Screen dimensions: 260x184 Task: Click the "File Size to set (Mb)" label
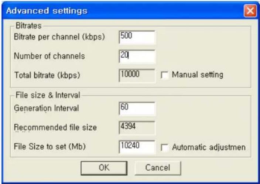point(50,147)
